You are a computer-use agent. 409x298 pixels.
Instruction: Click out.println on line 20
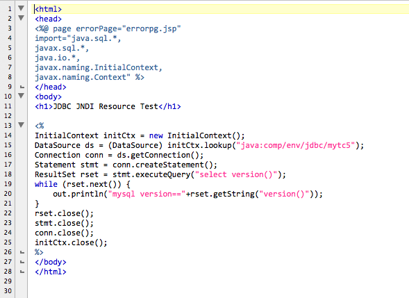point(78,194)
